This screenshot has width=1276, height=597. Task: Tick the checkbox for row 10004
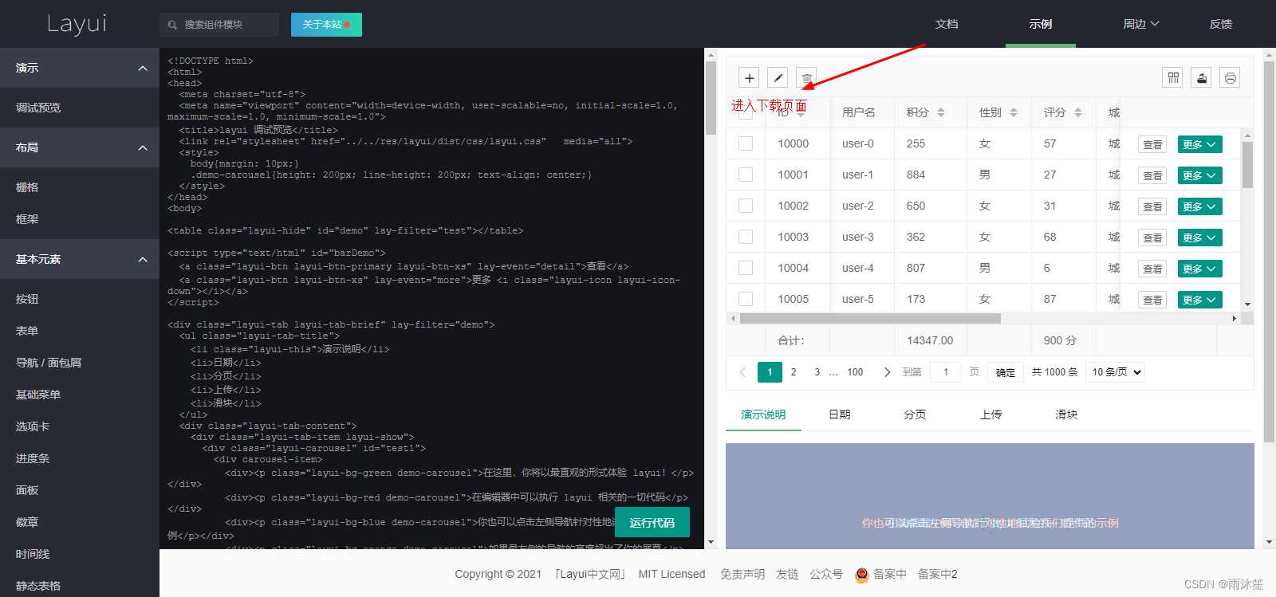click(x=746, y=268)
